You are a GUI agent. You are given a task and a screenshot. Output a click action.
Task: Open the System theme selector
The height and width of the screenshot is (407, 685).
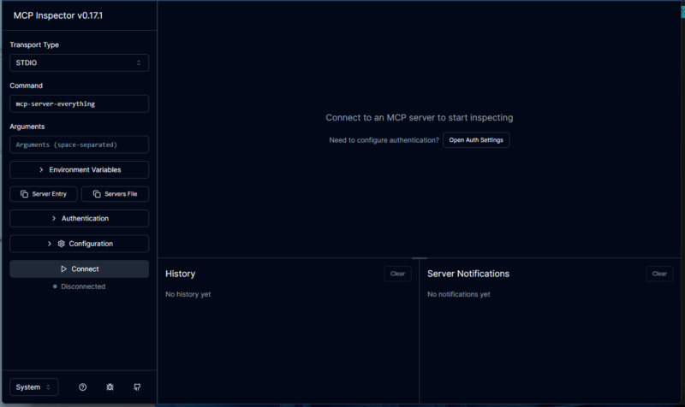tap(34, 387)
